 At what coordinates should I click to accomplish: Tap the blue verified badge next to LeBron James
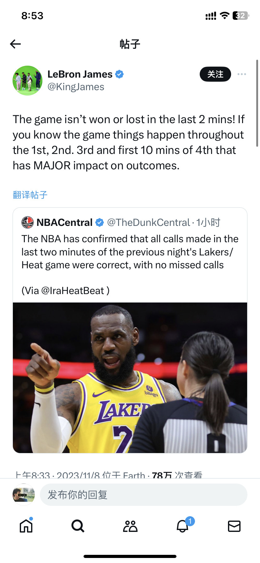coord(119,74)
